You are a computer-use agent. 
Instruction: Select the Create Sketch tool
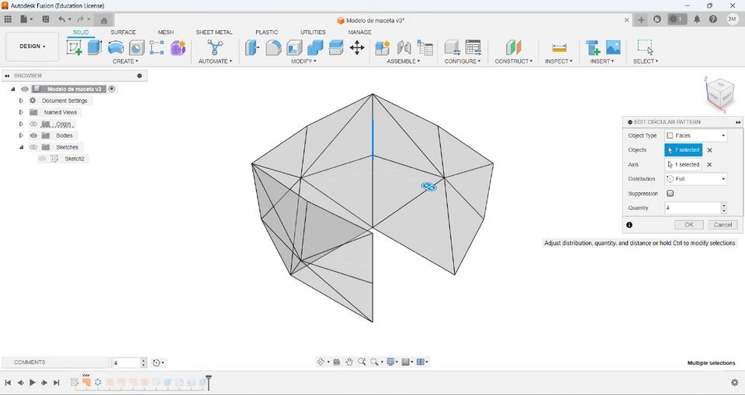(x=74, y=47)
